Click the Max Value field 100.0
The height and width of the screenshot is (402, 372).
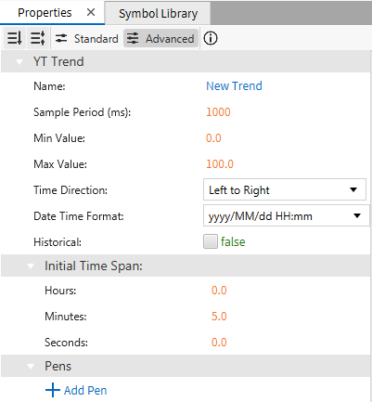pos(220,163)
